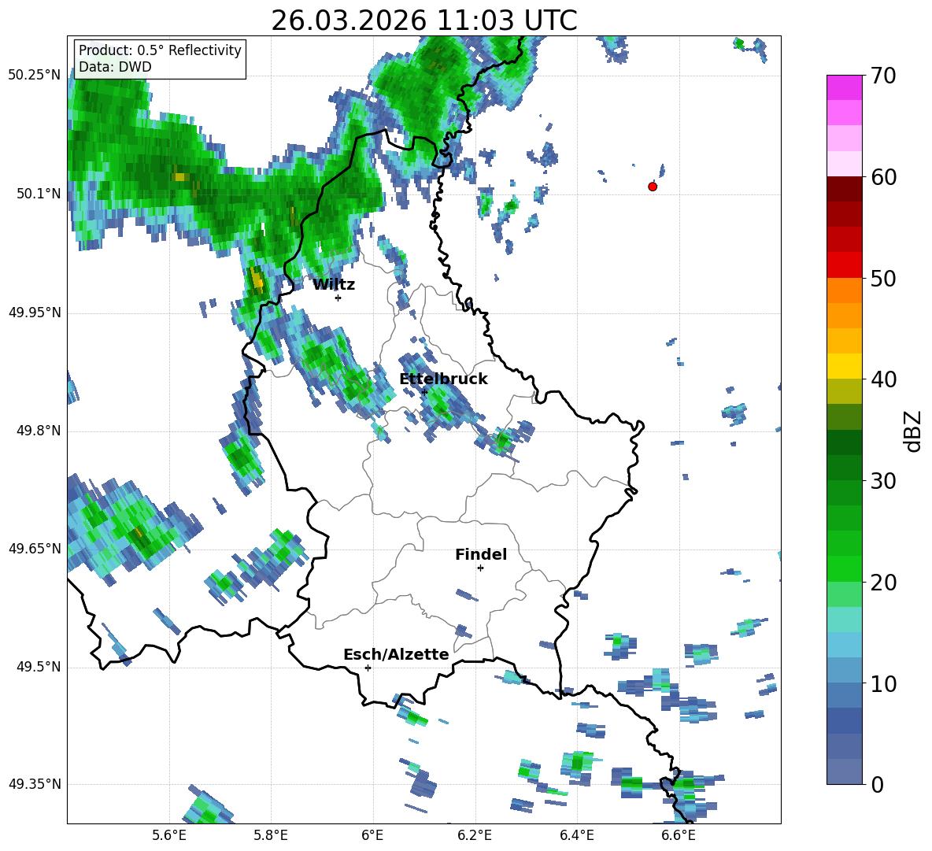Click the 10 colorbar tick label
The image size is (932, 851).
click(x=883, y=683)
